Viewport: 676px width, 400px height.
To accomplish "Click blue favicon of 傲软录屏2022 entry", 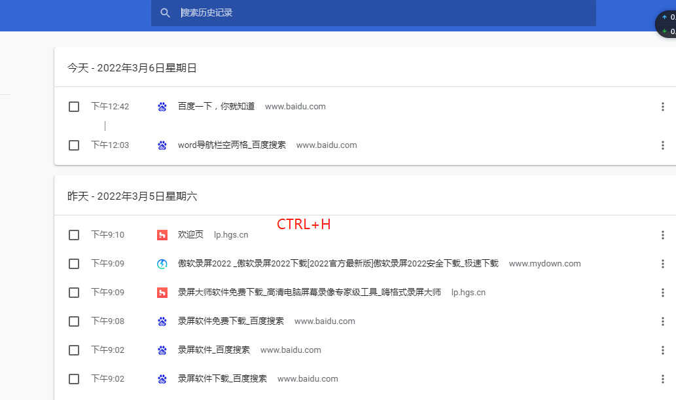I will click(162, 264).
